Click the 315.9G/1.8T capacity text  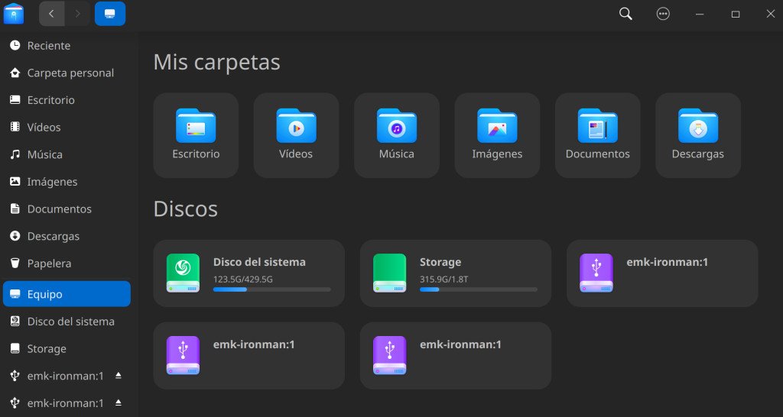click(x=444, y=280)
